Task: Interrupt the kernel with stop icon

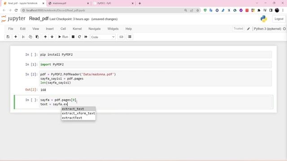Action: [73, 37]
